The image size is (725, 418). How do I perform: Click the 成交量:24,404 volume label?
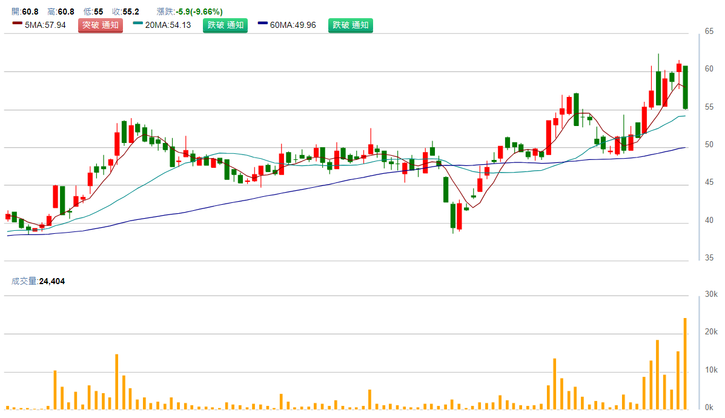click(38, 281)
